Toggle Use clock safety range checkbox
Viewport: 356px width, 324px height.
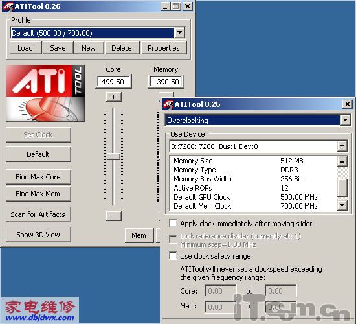[173, 255]
